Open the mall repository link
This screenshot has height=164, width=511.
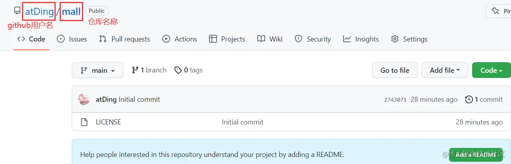point(71,12)
